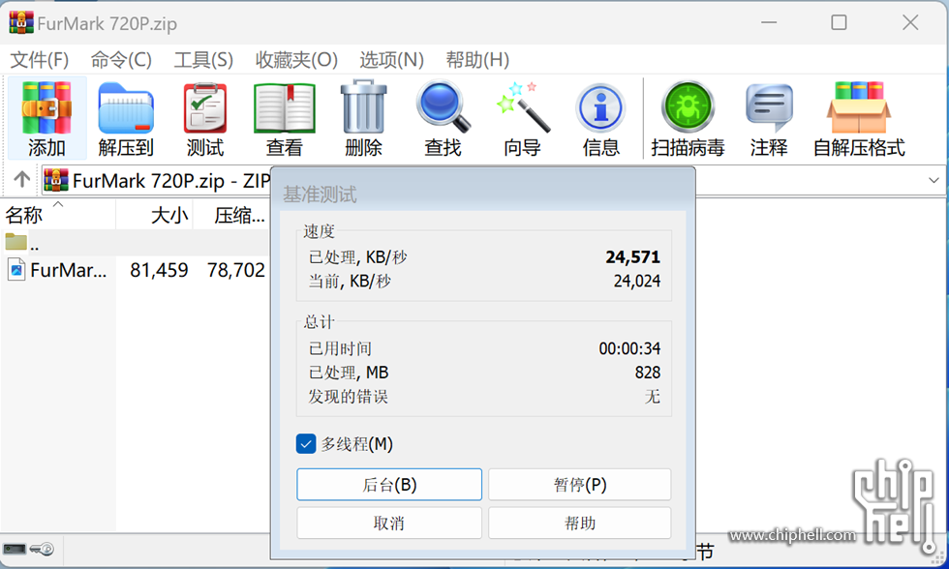This screenshot has height=569, width=949.
Task: Minimize the WinRAR window
Action: pos(769,22)
